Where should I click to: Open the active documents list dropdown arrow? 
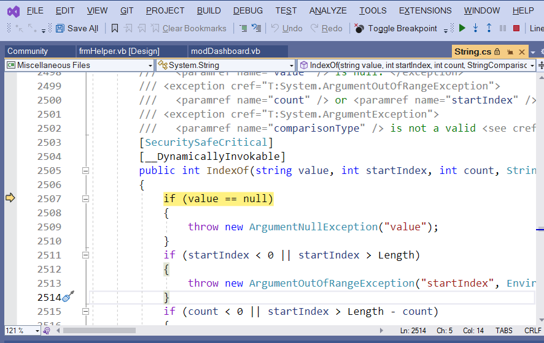[x=533, y=52]
